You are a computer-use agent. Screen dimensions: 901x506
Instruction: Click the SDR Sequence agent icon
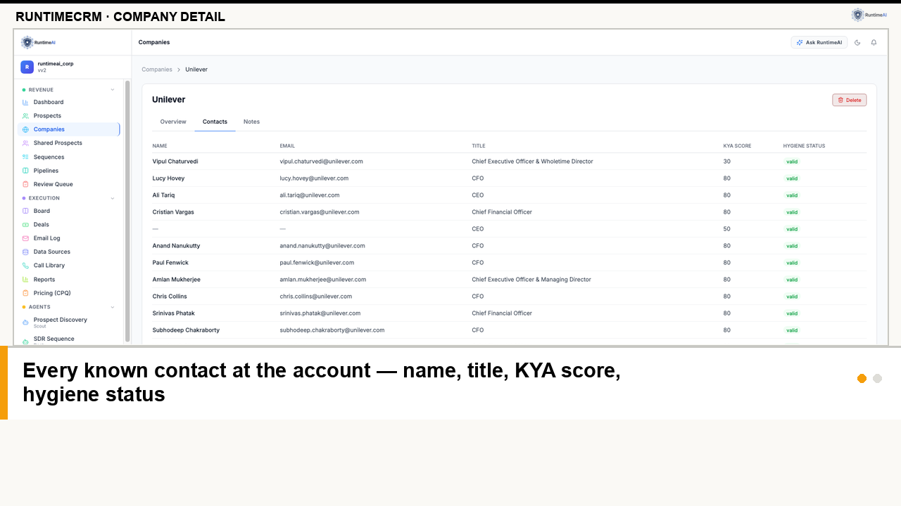(x=26, y=342)
